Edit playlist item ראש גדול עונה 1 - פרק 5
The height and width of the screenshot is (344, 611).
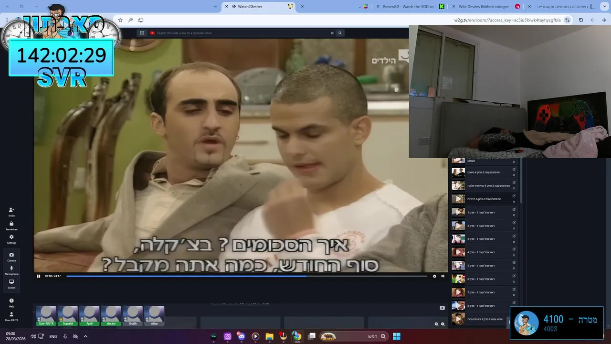pos(514,263)
